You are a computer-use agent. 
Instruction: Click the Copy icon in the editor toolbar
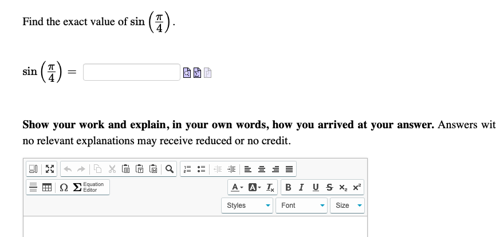tap(98, 169)
